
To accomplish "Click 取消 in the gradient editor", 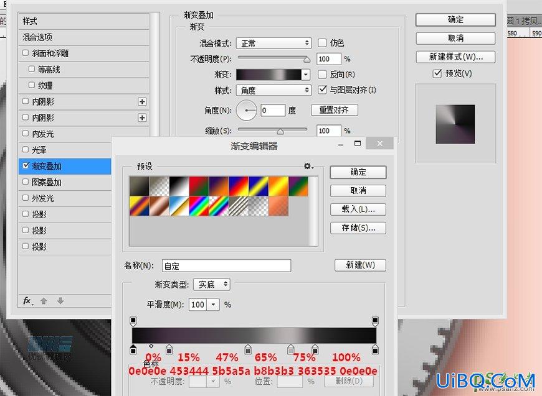I will [x=358, y=191].
